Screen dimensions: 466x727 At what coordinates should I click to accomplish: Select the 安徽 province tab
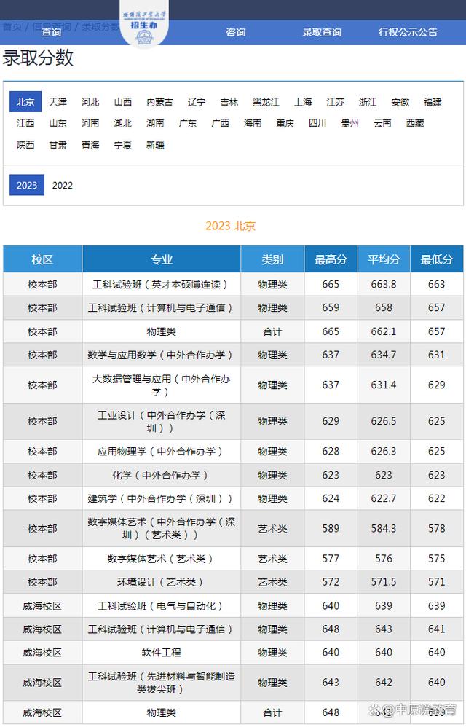(x=400, y=101)
